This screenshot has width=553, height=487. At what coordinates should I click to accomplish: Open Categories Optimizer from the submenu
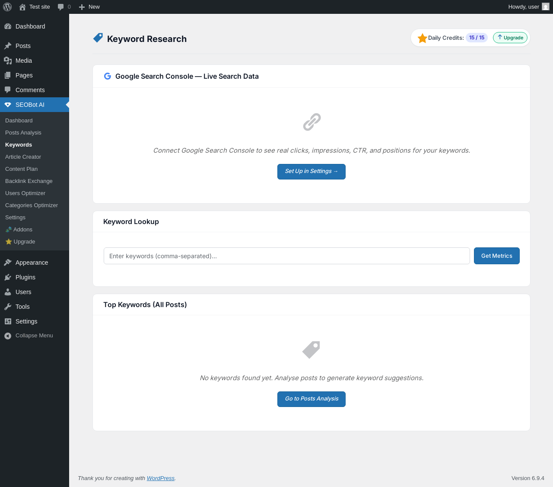[32, 205]
